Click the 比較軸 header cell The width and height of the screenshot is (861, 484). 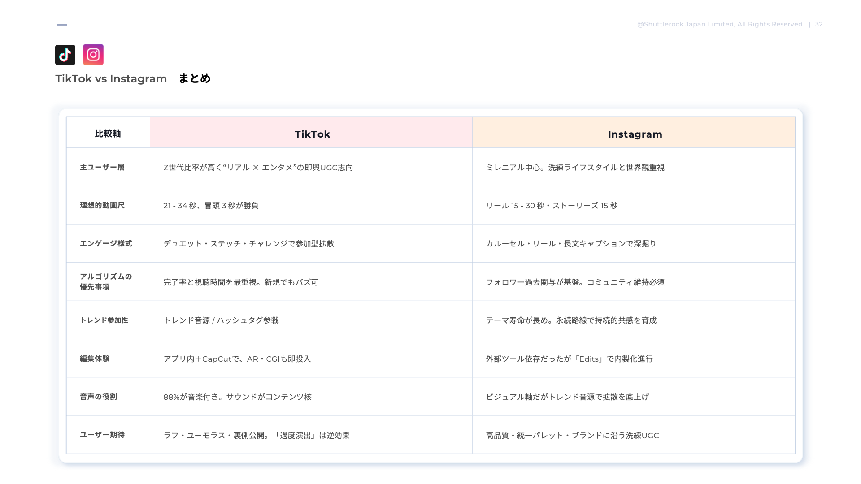click(x=108, y=134)
